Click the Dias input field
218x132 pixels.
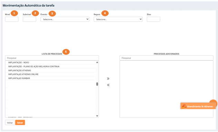coord(153,19)
